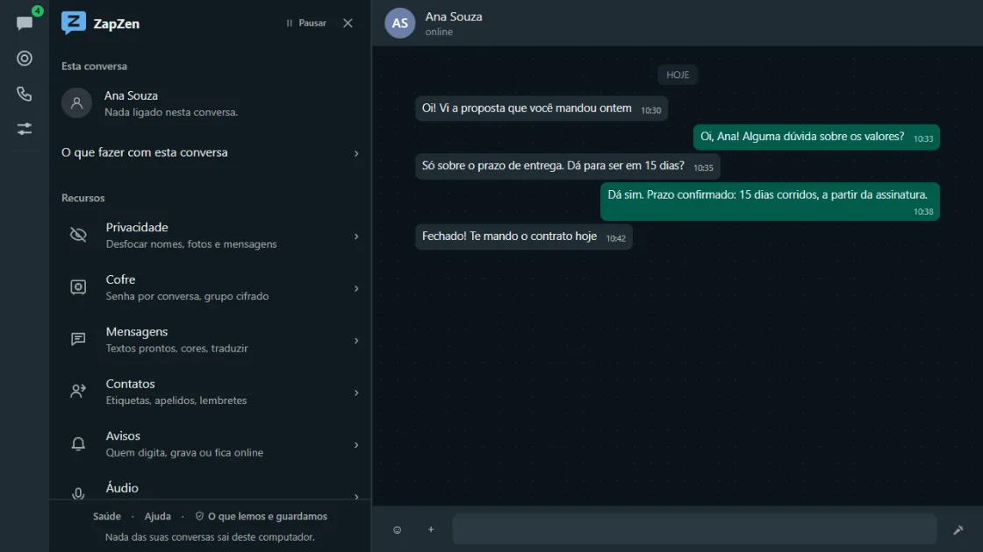Open the Ajuda link

tap(157, 516)
